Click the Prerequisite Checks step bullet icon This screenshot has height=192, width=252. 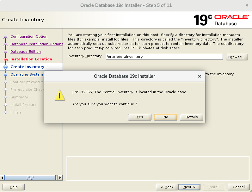click(x=6, y=90)
